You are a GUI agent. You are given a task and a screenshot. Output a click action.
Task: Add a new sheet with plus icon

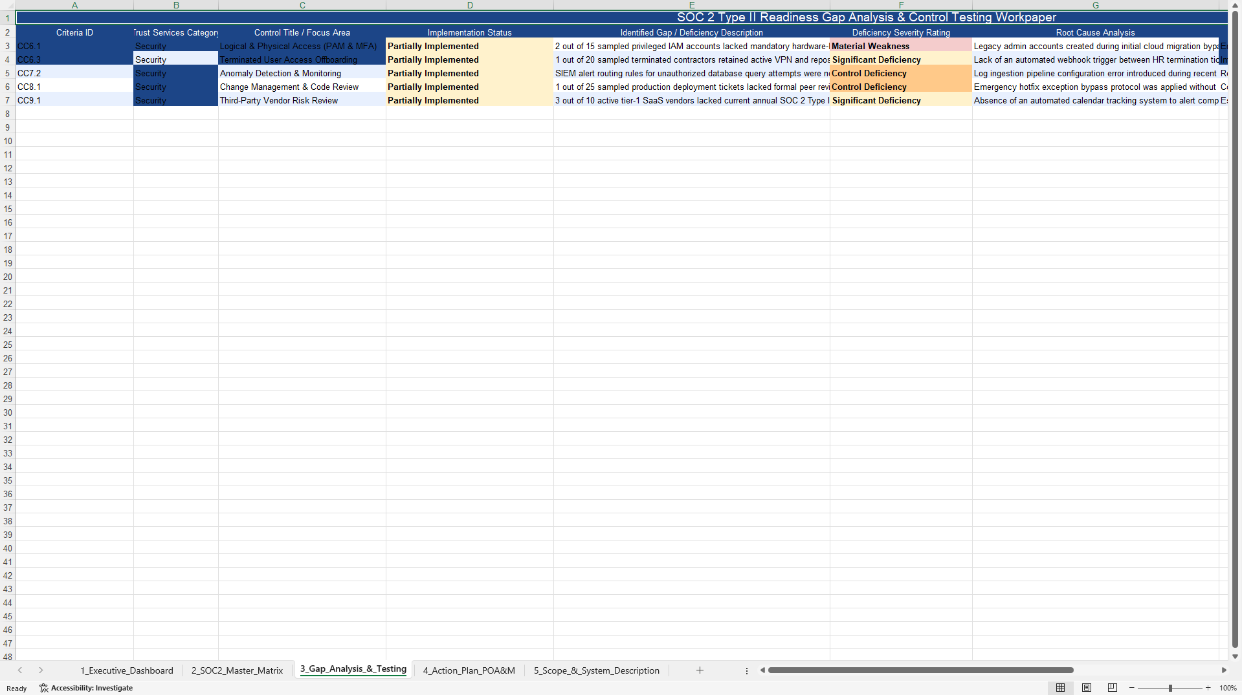pos(700,670)
